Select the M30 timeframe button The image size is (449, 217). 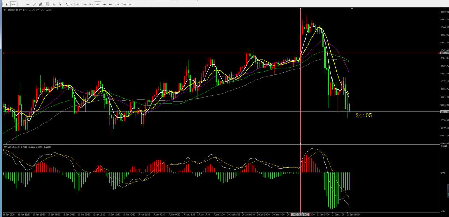pos(98,4)
